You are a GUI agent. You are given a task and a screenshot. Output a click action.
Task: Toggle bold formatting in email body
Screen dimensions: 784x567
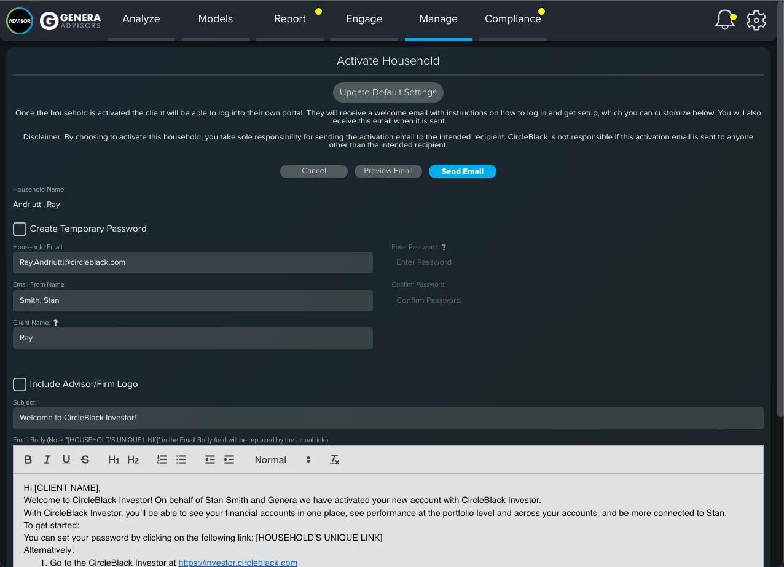(28, 459)
